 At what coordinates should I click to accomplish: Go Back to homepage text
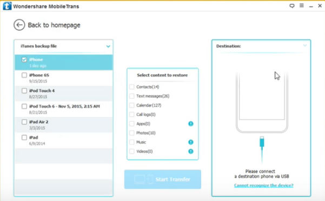pos(54,25)
